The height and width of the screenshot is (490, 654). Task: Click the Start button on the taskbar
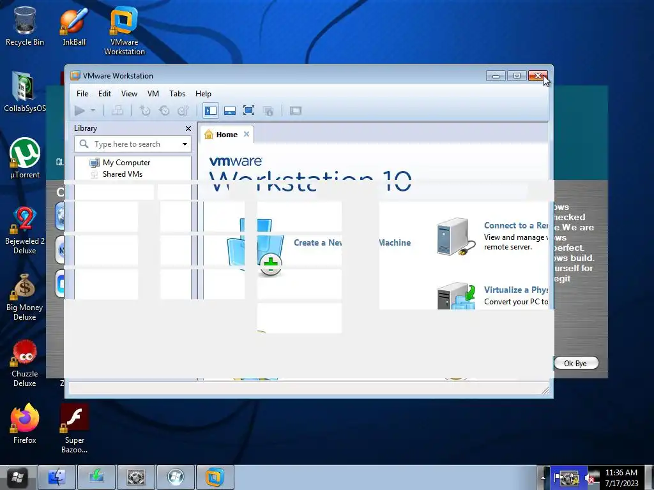[17, 477]
